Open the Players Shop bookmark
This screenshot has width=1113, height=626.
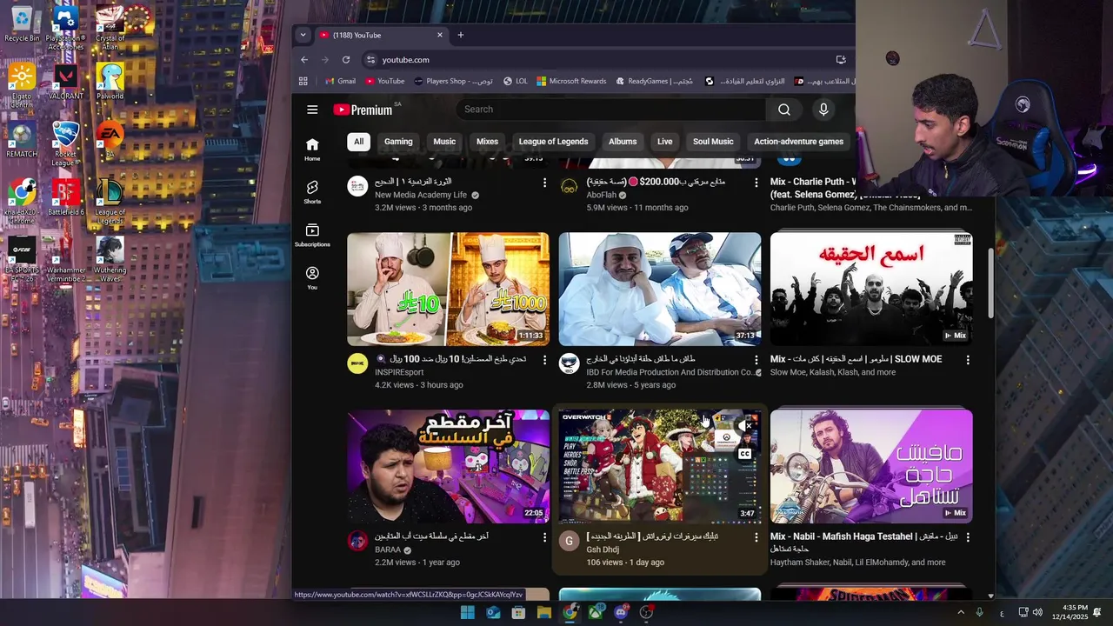coord(453,81)
